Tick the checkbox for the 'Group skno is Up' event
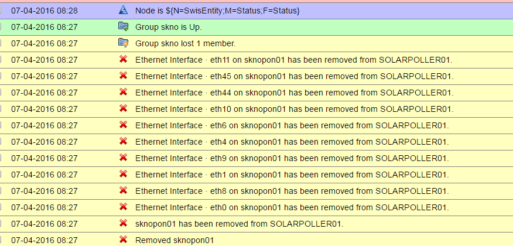513x246 pixels. click(x=1, y=26)
